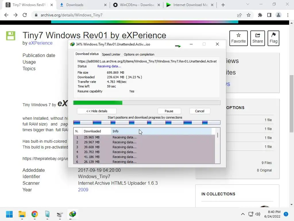Select the Download status tab
This screenshot has height=221, width=294.
[x=87, y=54]
